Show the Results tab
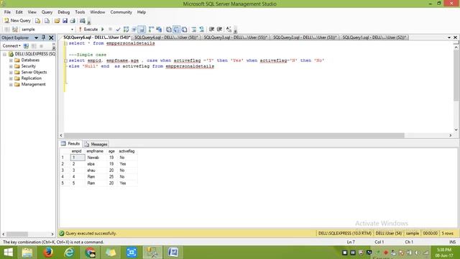The width and height of the screenshot is (460, 259). pos(70,144)
